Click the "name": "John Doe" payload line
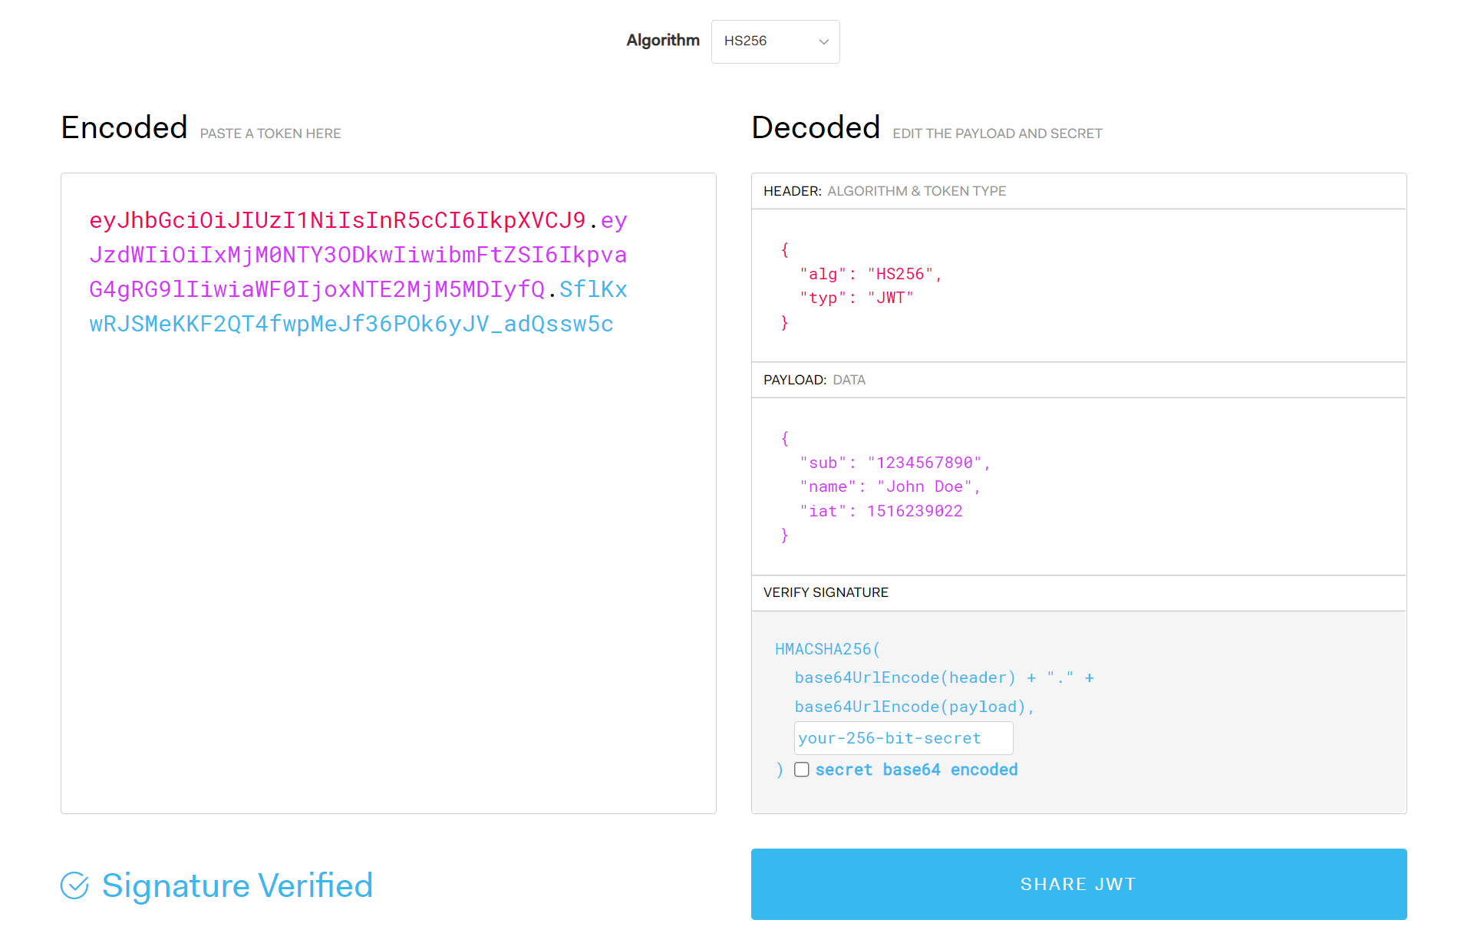Viewport: 1474px width, 943px height. (x=889, y=486)
